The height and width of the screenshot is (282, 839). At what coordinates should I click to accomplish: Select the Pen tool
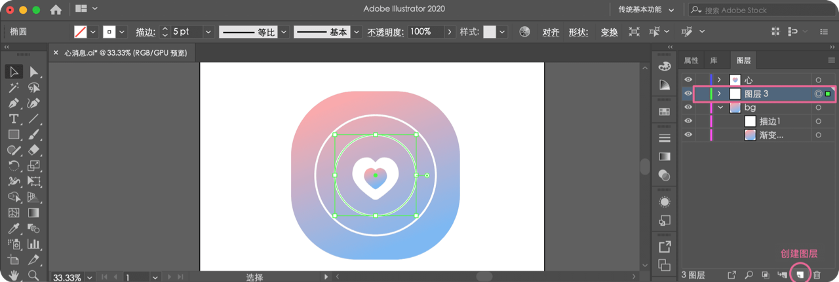(14, 103)
